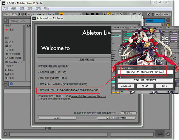Image resolution: width=179 pixels, height=140 pixels.
Task: Click the Session Record circle button
Action: (x=121, y=14)
